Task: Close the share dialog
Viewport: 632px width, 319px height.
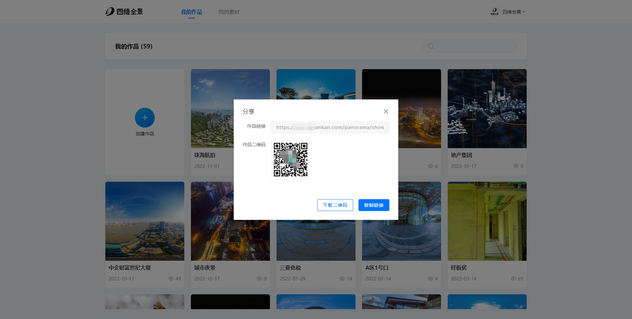Action: [386, 112]
